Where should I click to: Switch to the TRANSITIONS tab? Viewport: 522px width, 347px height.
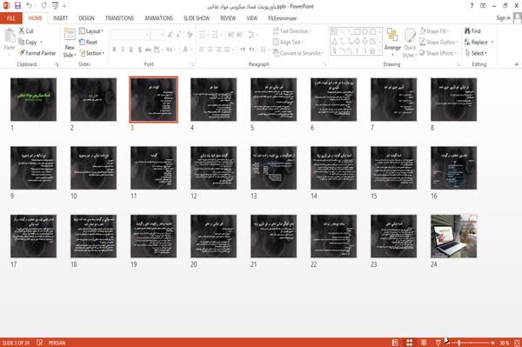(119, 18)
